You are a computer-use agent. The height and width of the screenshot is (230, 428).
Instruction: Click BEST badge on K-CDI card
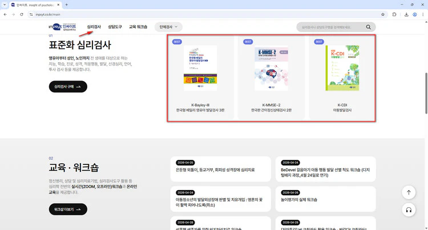(x=319, y=42)
